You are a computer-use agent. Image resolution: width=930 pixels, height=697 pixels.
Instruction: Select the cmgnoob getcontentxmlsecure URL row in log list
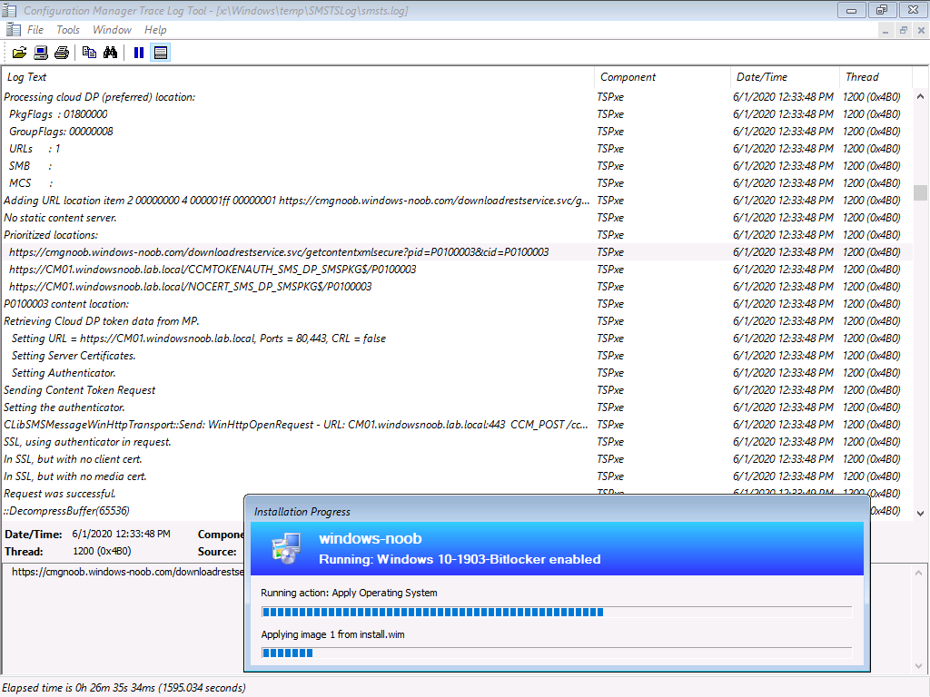pos(457,252)
